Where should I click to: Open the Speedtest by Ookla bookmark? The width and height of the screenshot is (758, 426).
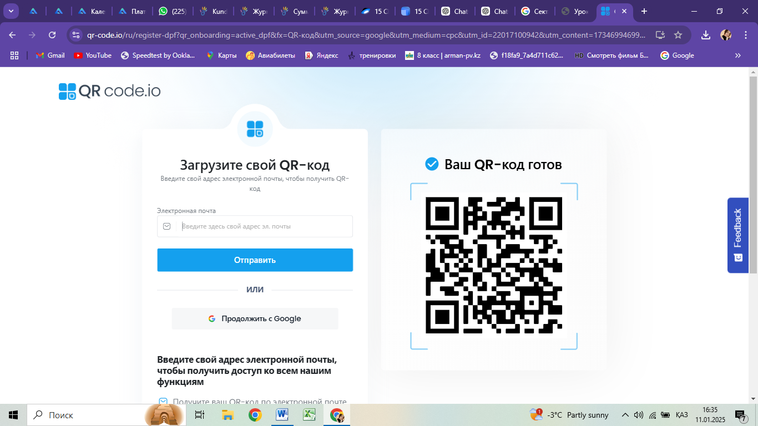tap(158, 55)
